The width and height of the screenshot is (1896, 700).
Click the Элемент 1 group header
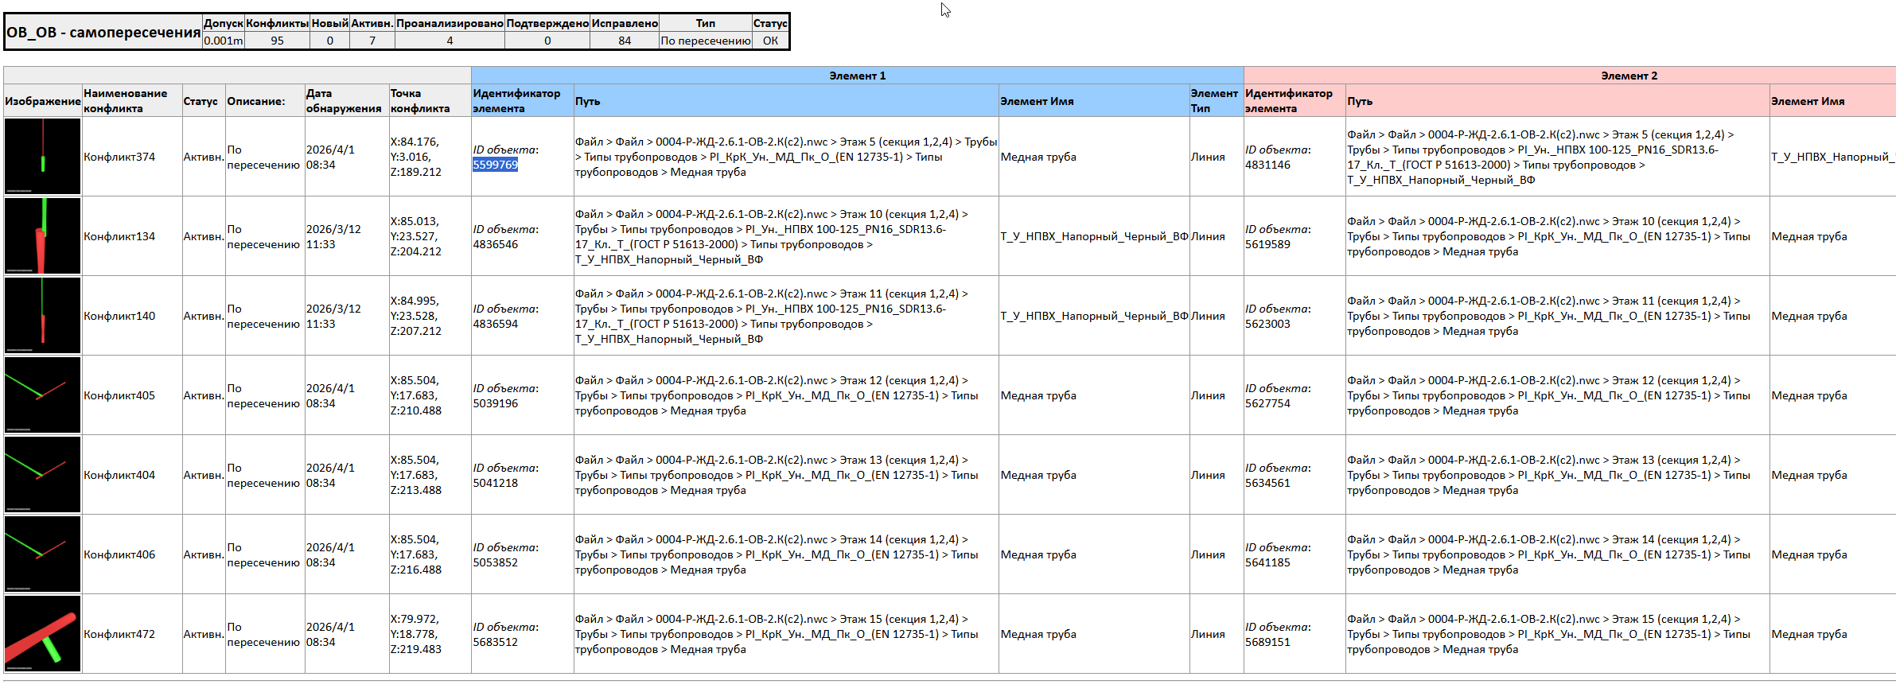[857, 76]
